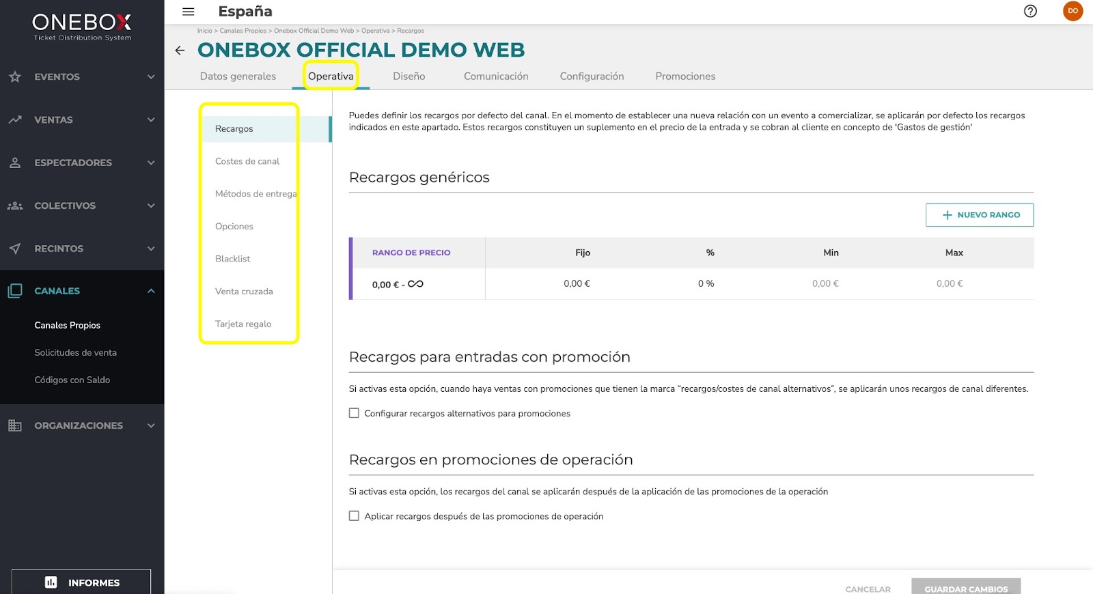Screen dimensions: 1093x594
Task: Open the DO user avatar
Action: point(1073,11)
